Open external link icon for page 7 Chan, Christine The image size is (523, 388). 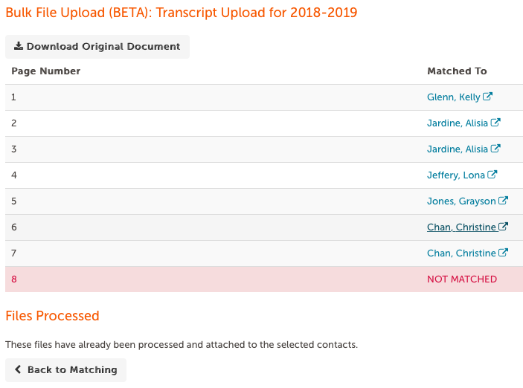[x=503, y=253]
